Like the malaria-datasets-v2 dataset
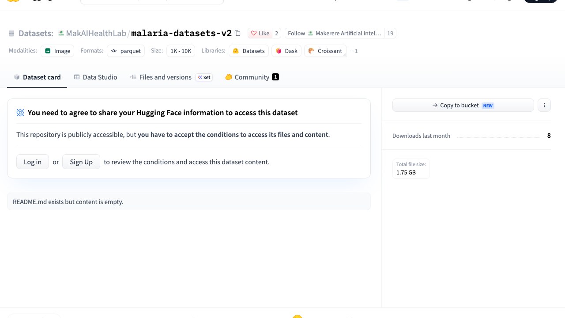The height and width of the screenshot is (318, 565). (260, 33)
